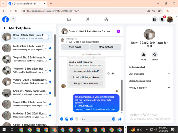Open the Friends icon in top navigation
The width and height of the screenshot is (178, 133).
pyautogui.click(x=88, y=20)
